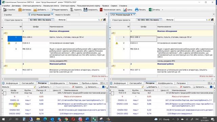This screenshot has width=217, height=122.
Task: Click Добавить in right resources toolbar
Action: coord(152,87)
